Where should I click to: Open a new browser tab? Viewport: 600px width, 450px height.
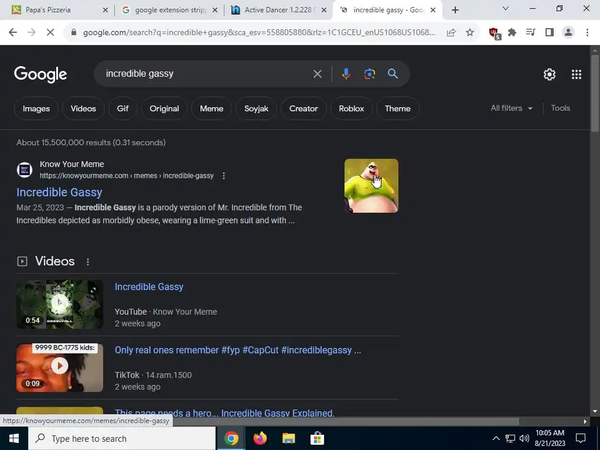coord(455,10)
